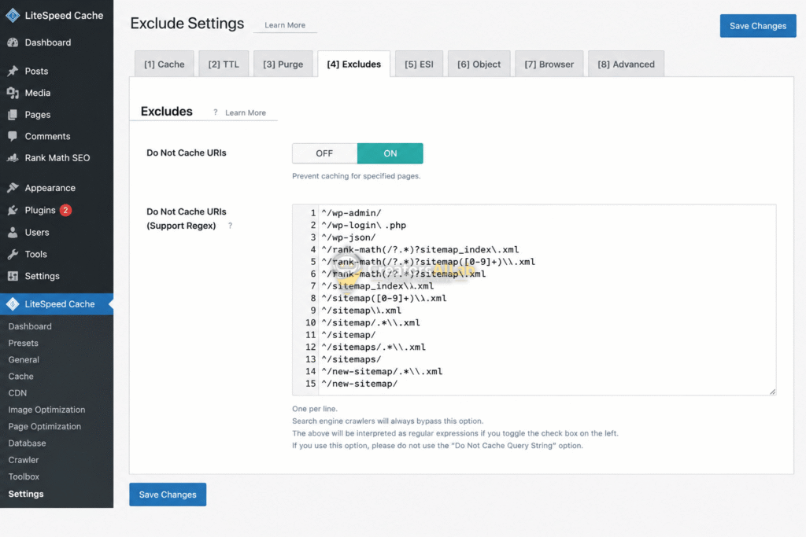Click the bottom Save Changes button
Viewport: 806px width, 537px height.
tap(168, 495)
